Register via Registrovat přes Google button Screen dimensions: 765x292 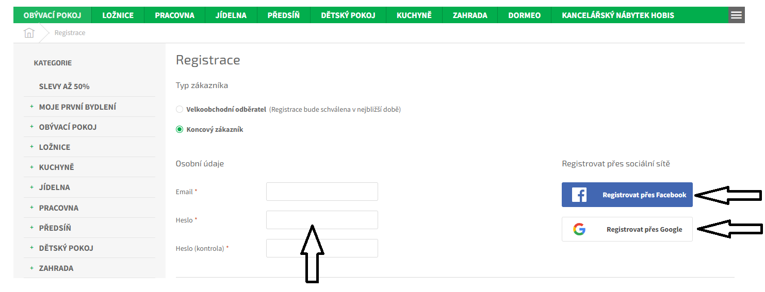click(x=627, y=229)
